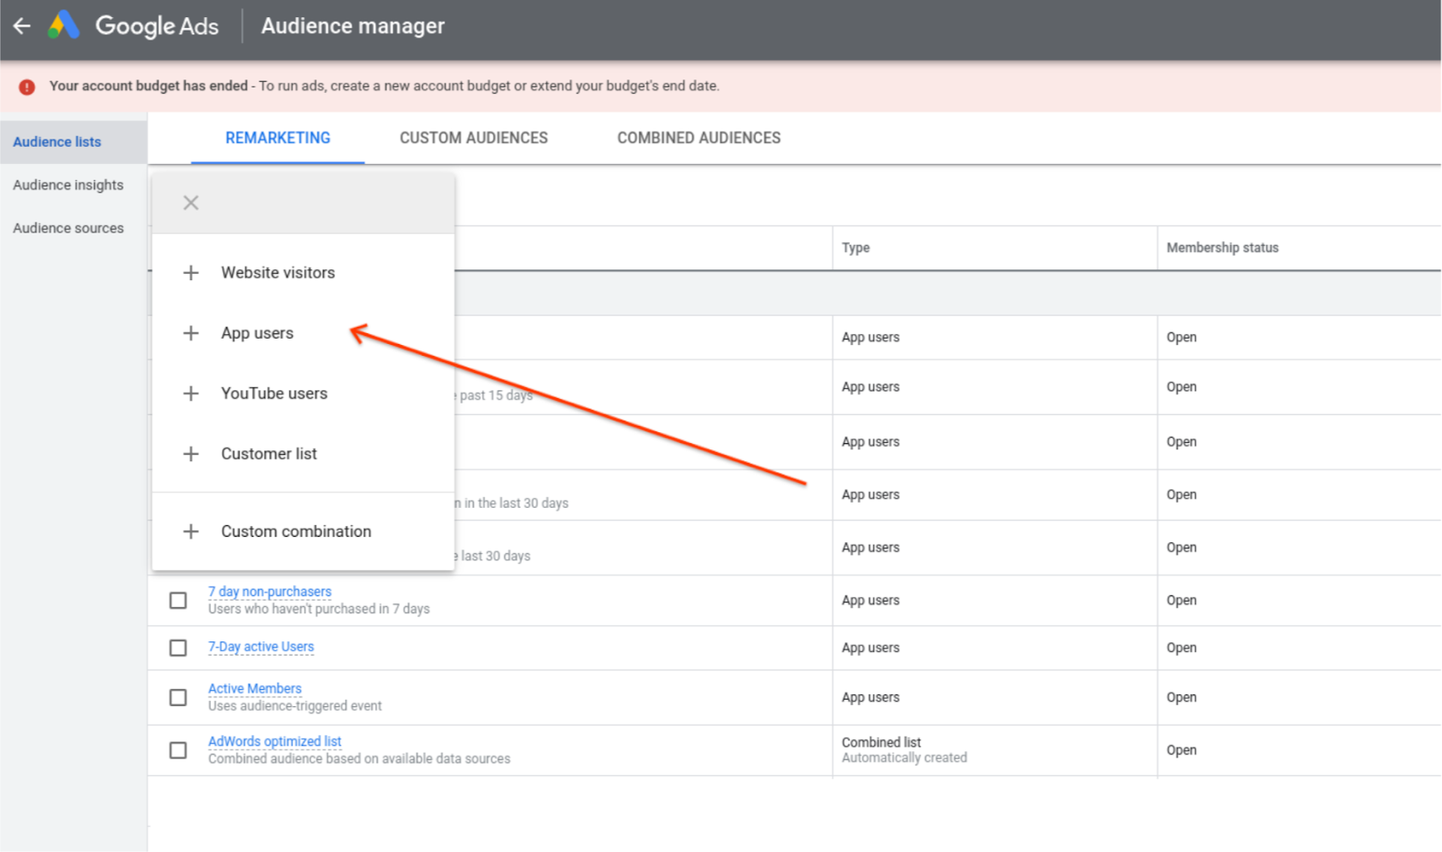Select the 7-Day active Users checkbox

tap(178, 648)
